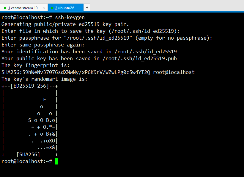Close the centos stream 10 tab
This screenshot has height=177, width=244.
[x=44, y=8]
